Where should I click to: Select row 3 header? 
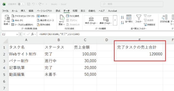coord(4,61)
